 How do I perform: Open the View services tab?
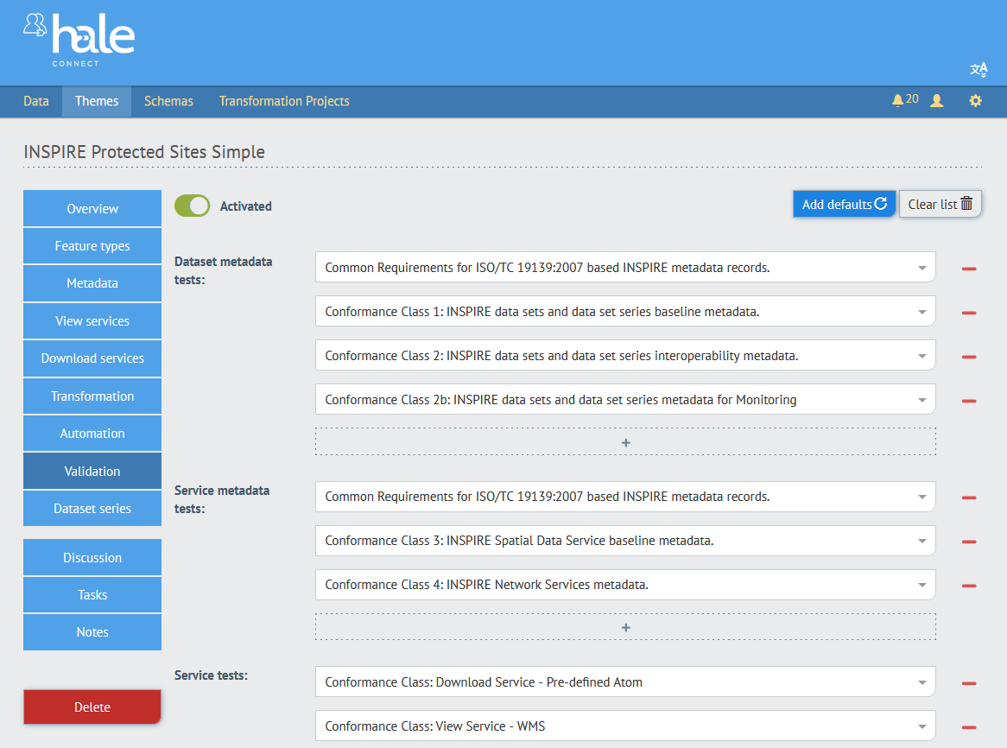[92, 321]
